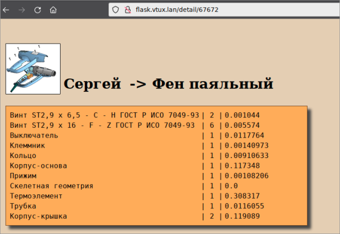Click the 'Трубка' part entry
This screenshot has width=340, height=234.
click(x=23, y=206)
